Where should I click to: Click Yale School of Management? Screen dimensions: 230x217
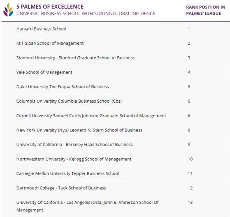pyautogui.click(x=44, y=72)
